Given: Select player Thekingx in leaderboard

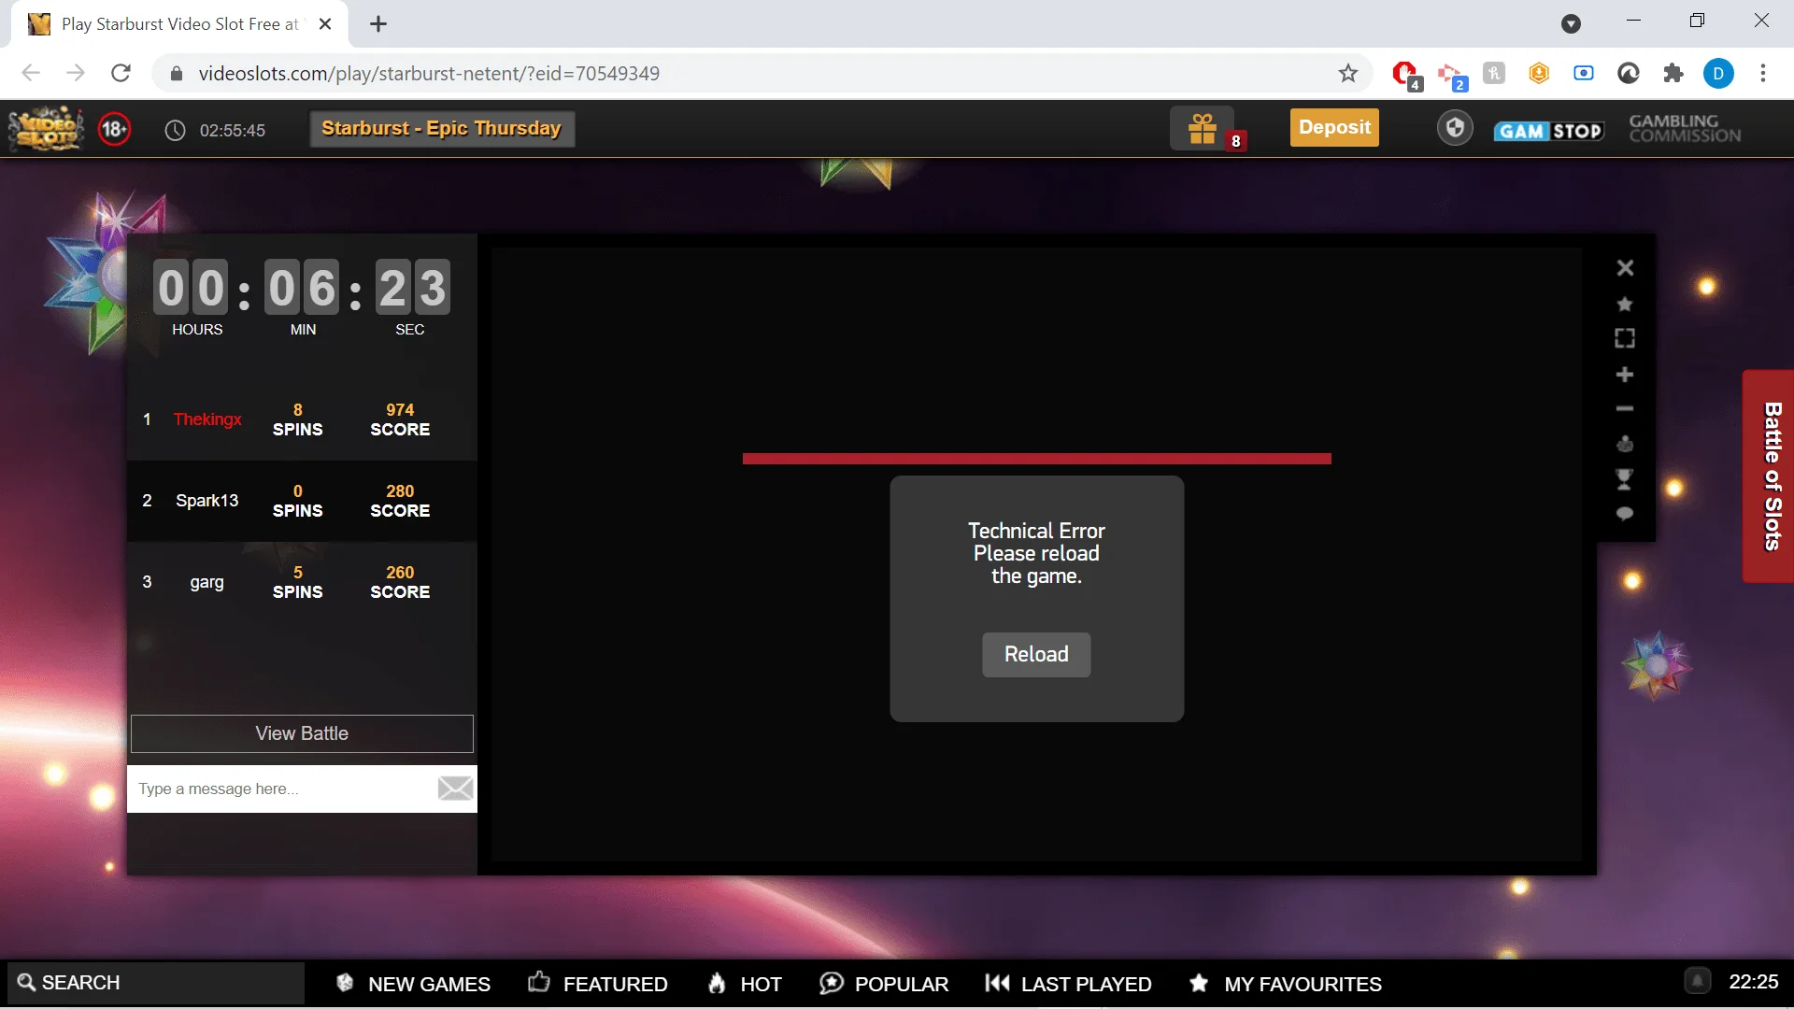Looking at the screenshot, I should 207,419.
